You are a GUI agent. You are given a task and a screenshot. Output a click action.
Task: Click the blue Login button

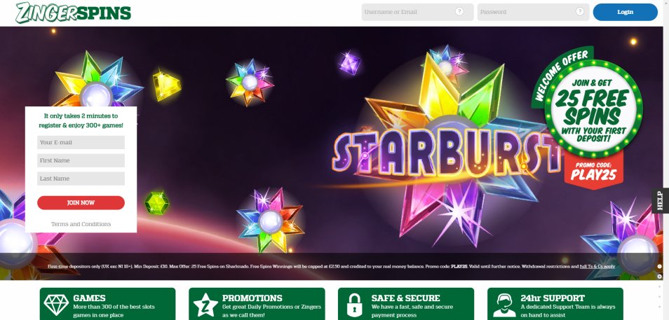(625, 12)
